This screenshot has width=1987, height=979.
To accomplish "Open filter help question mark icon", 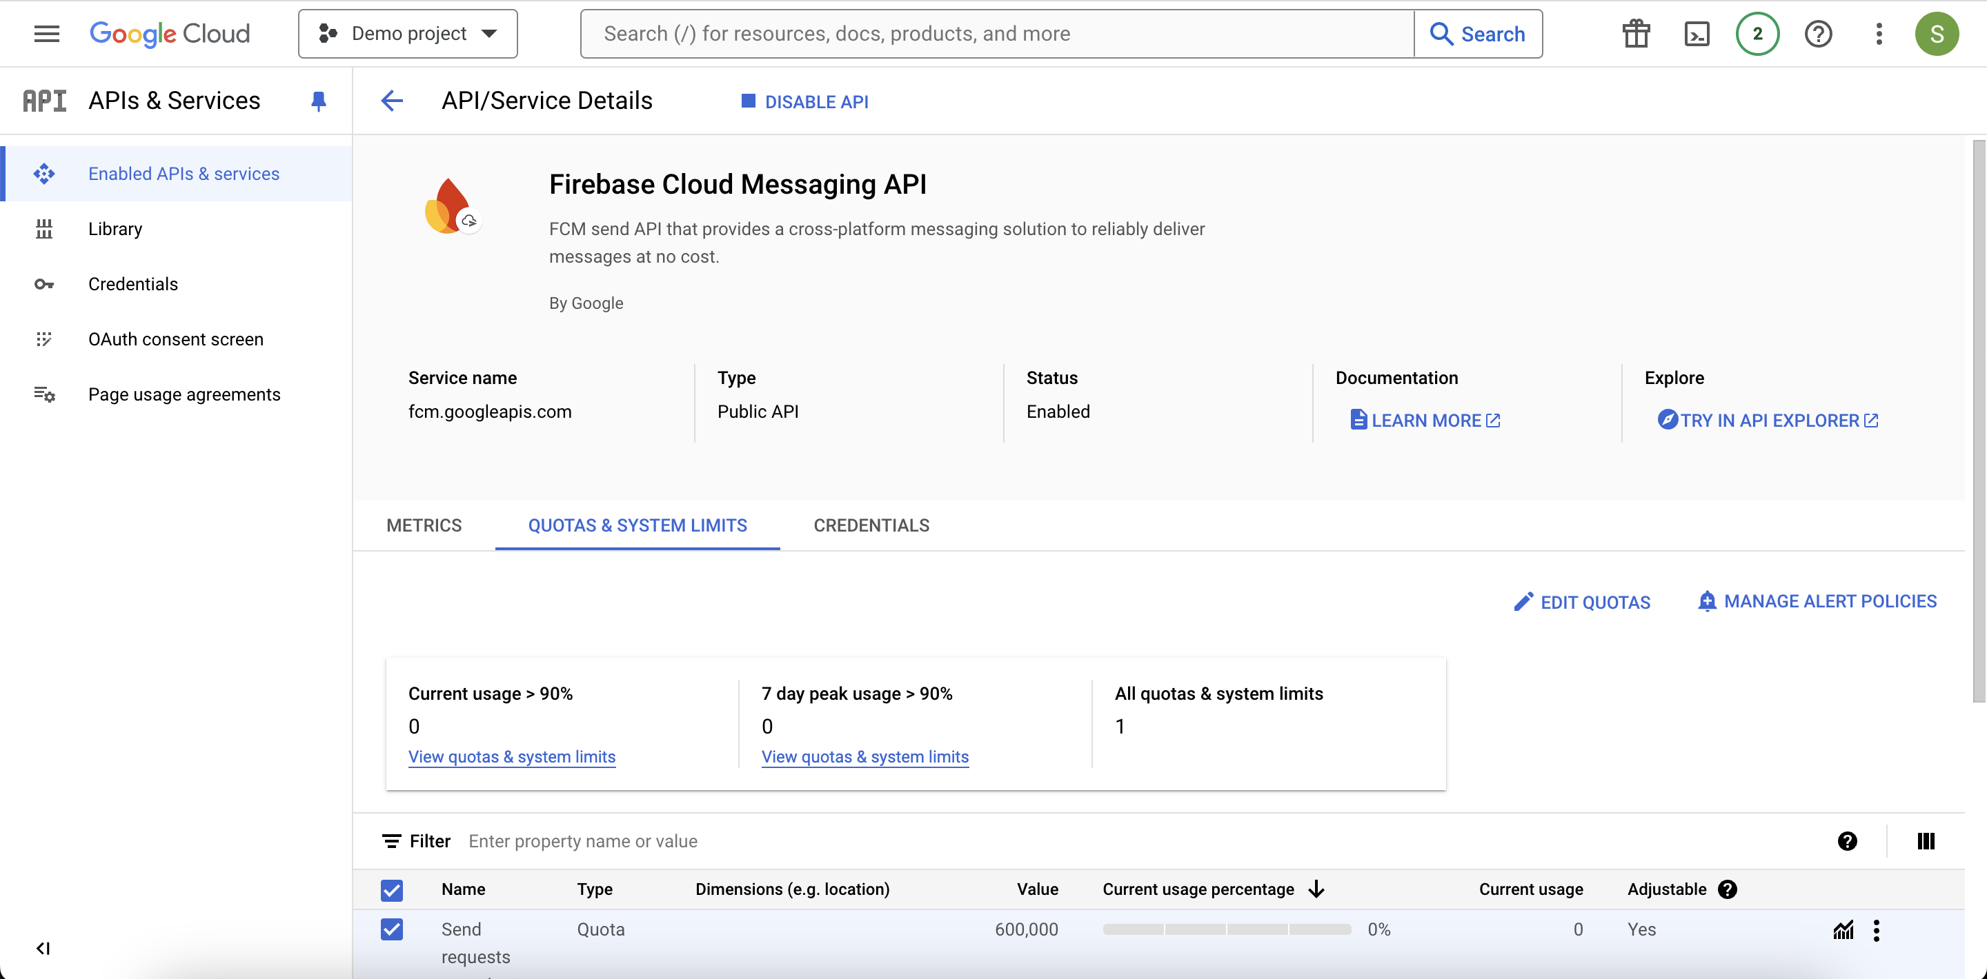I will click(1847, 841).
